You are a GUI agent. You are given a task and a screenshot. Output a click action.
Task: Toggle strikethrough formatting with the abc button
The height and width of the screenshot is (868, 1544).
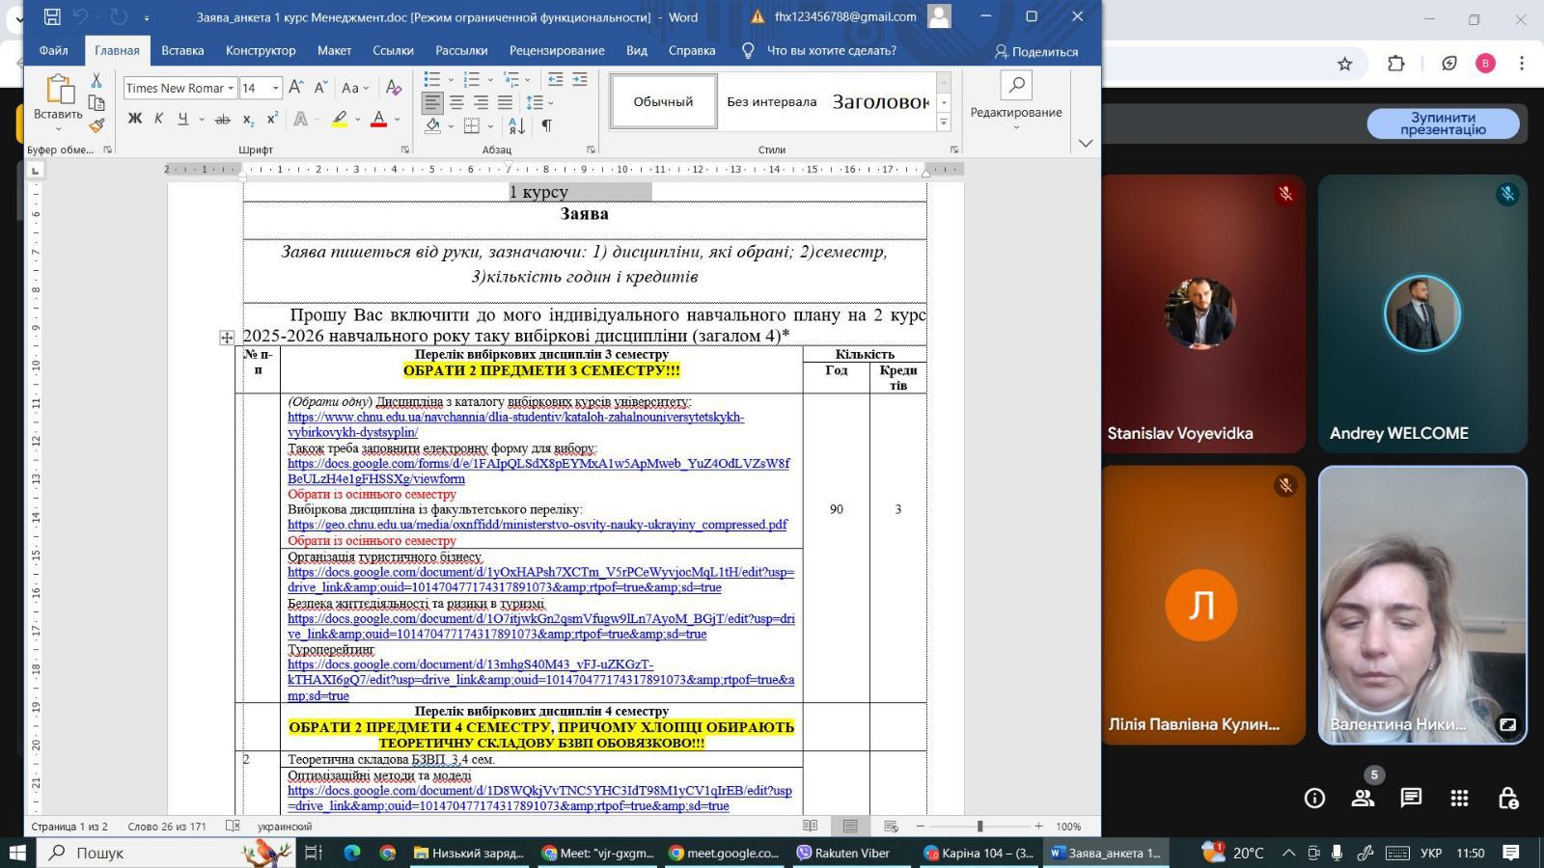(223, 119)
